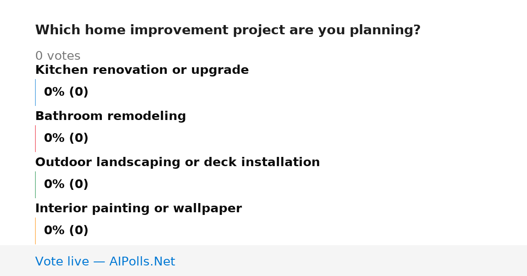Click the Interior painting 0% (0) result
This screenshot has height=276, width=527.
[66, 231]
